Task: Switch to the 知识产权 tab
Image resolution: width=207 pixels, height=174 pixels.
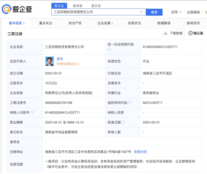Action: (75, 23)
